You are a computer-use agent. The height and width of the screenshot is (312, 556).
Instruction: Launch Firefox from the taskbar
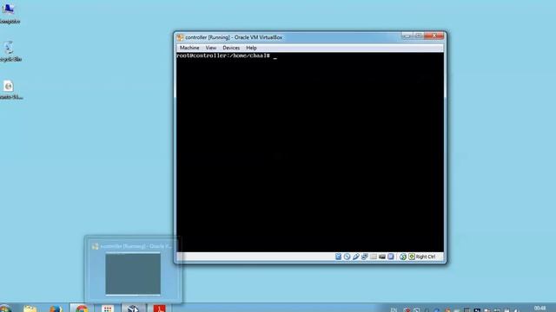point(56,309)
